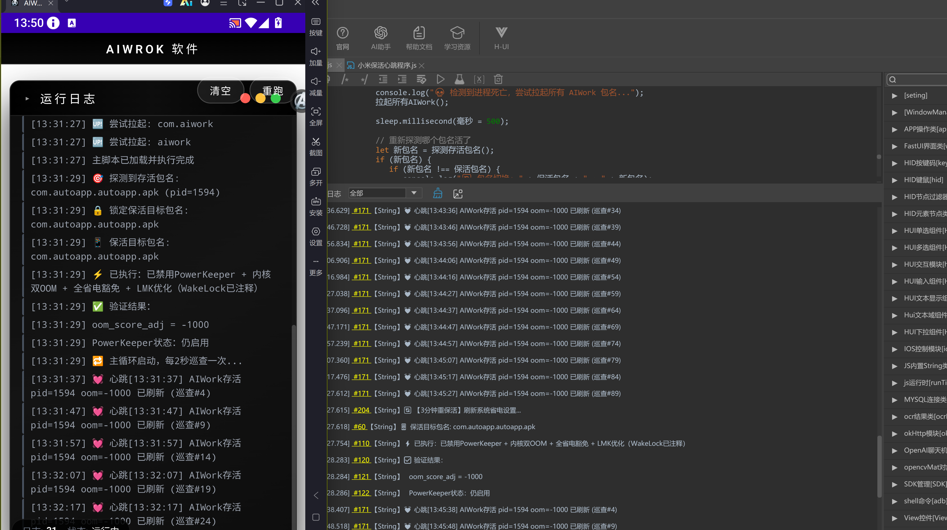Open the 官网 official website
The image size is (947, 530).
click(x=343, y=38)
